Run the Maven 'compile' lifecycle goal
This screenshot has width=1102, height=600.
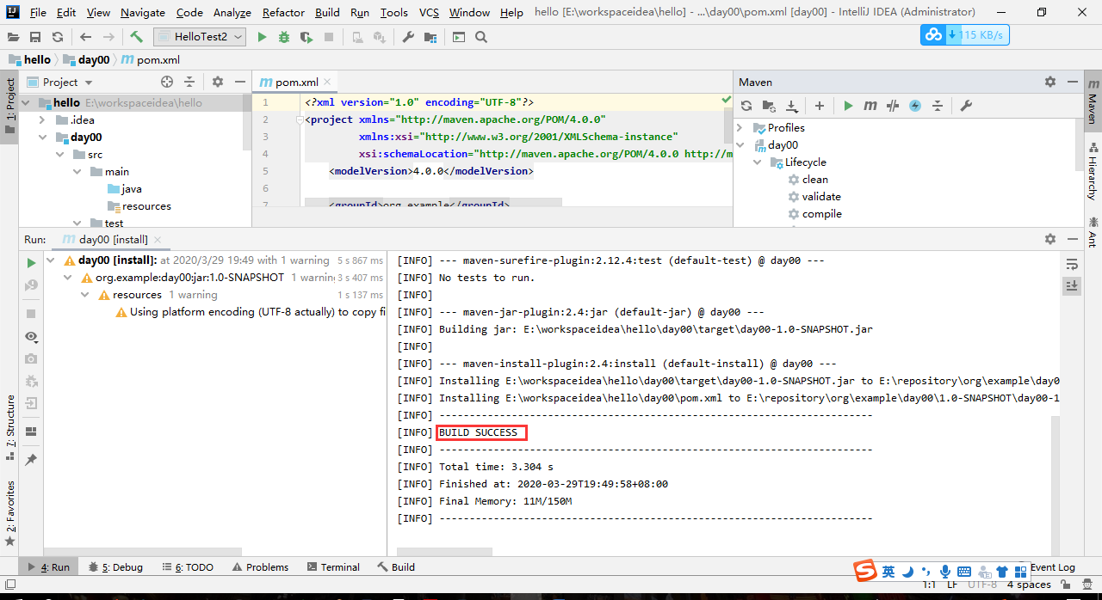(821, 214)
